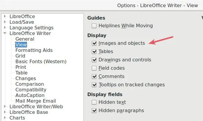Open the Compatibility options page
This screenshot has height=121, width=203.
point(31,90)
